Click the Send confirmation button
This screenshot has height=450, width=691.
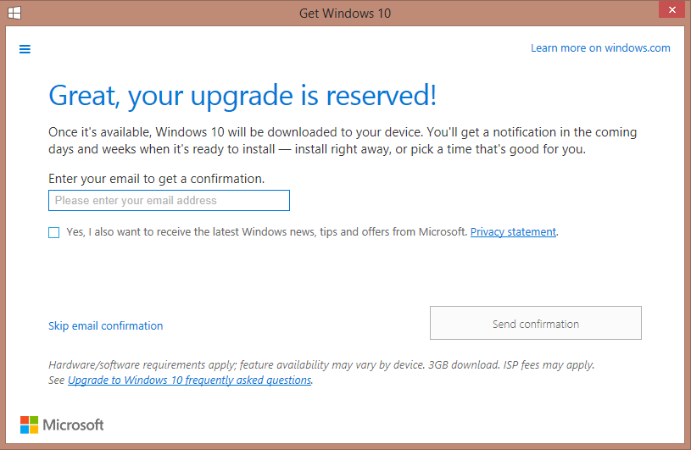tap(536, 323)
